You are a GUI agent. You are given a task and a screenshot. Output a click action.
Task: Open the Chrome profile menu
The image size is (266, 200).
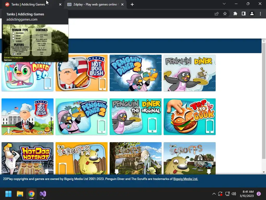[252, 14]
